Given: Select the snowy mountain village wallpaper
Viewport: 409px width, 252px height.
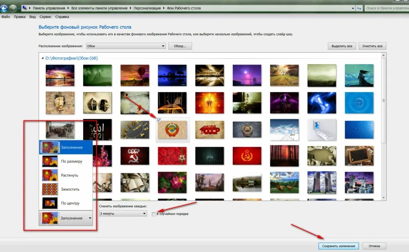Looking at the screenshot, I should (x=284, y=130).
